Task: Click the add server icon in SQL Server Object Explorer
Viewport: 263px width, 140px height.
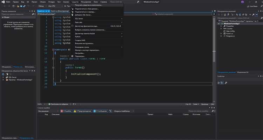Action: (7, 74)
